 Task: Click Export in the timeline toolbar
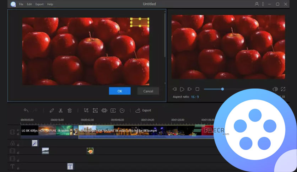pos(143,111)
